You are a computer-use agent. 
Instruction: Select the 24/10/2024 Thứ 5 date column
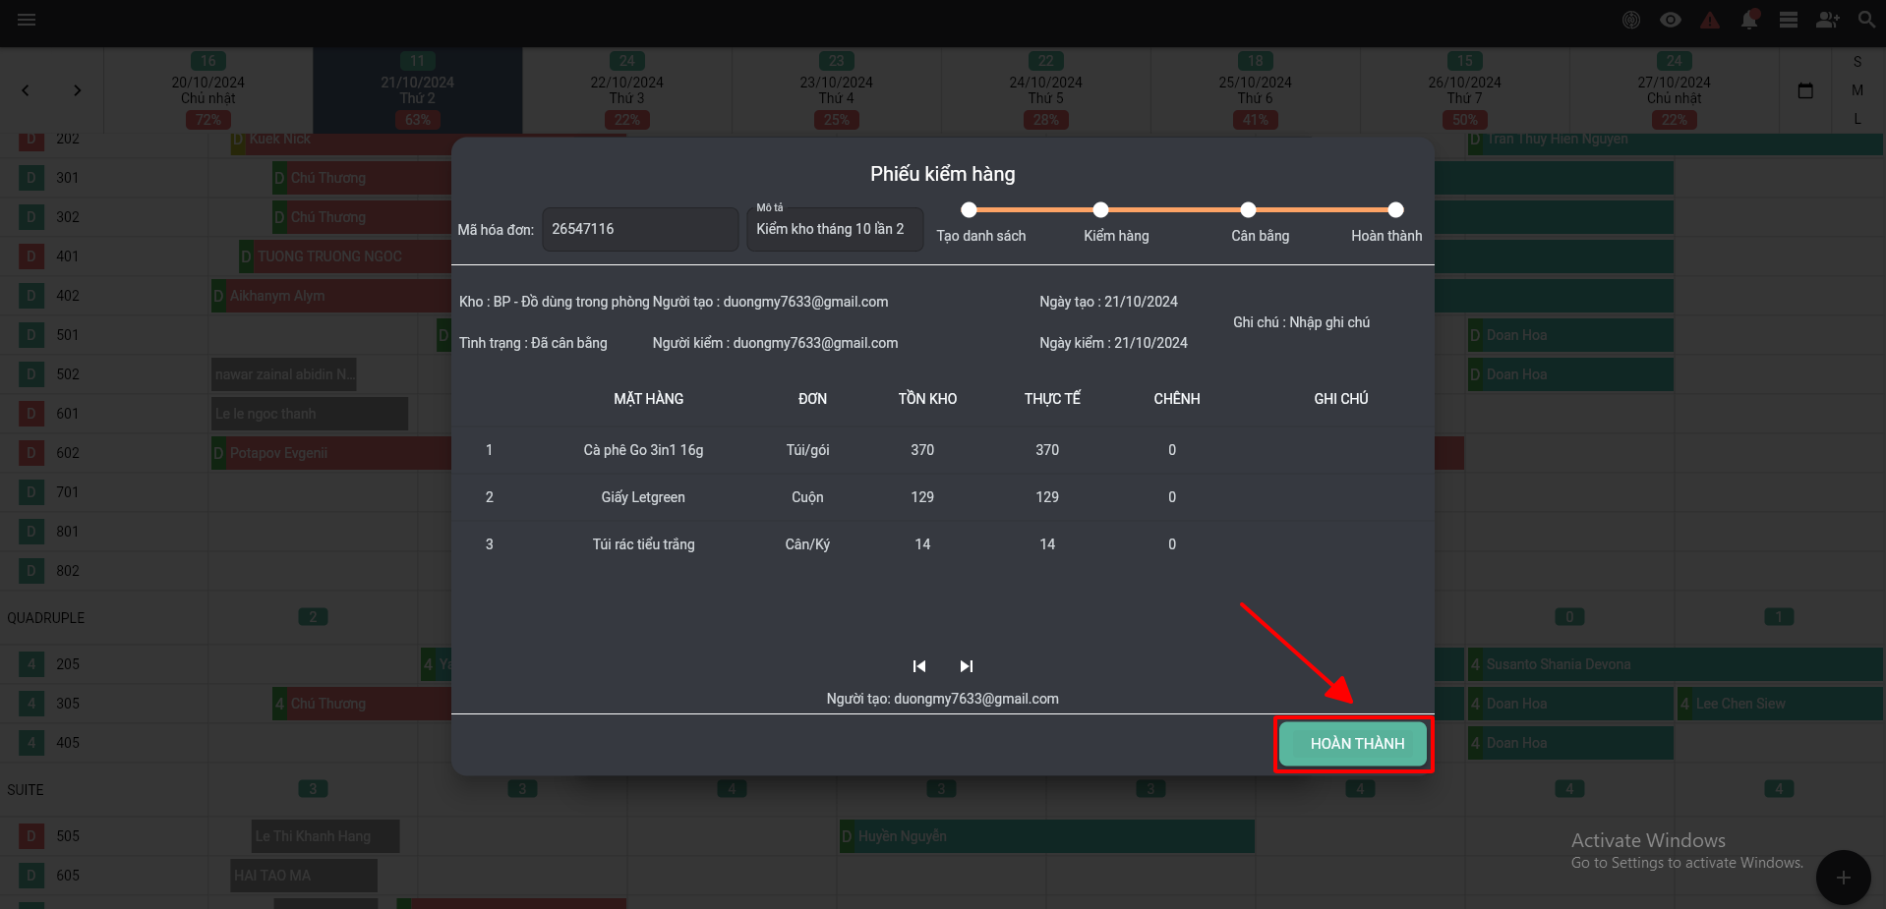click(x=1046, y=90)
